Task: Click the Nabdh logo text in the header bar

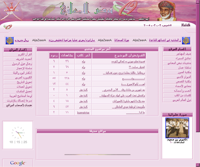Action: click(186, 25)
